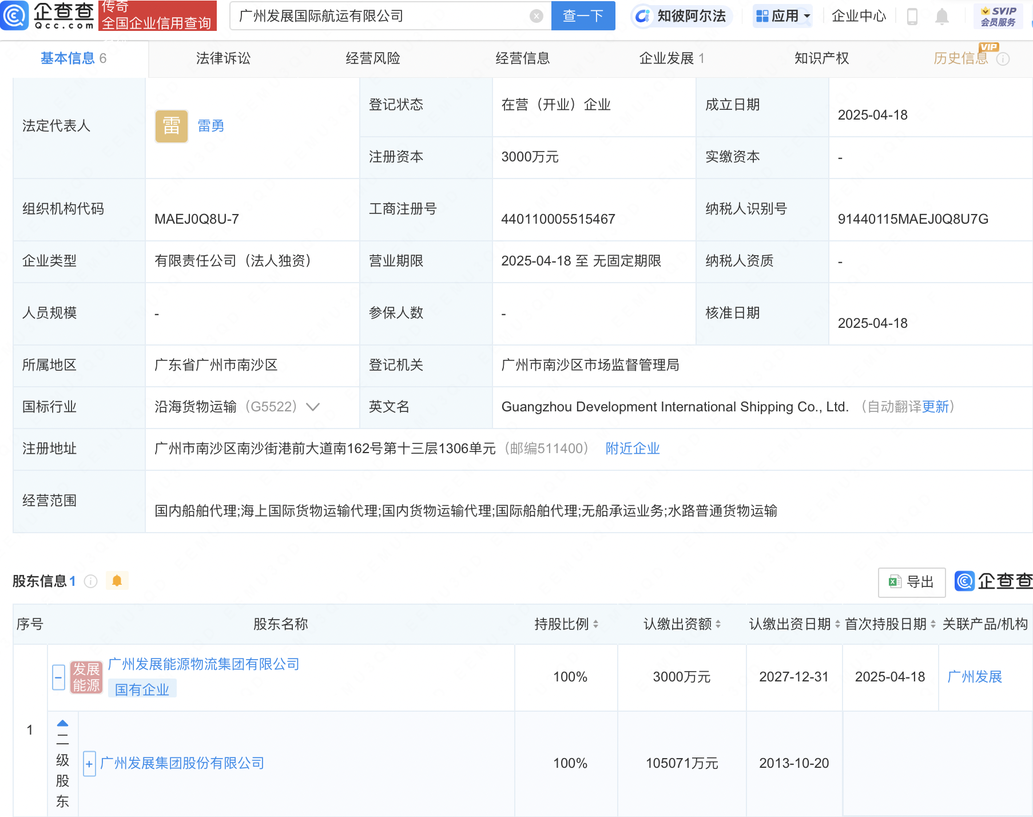
Task: Click the 雷 avatar of legal representative
Action: (172, 126)
